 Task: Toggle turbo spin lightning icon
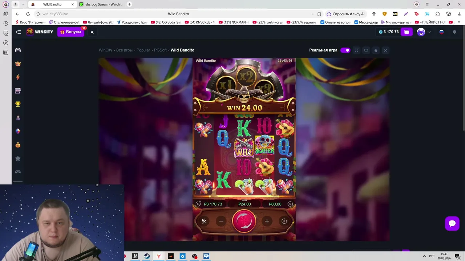[204, 221]
